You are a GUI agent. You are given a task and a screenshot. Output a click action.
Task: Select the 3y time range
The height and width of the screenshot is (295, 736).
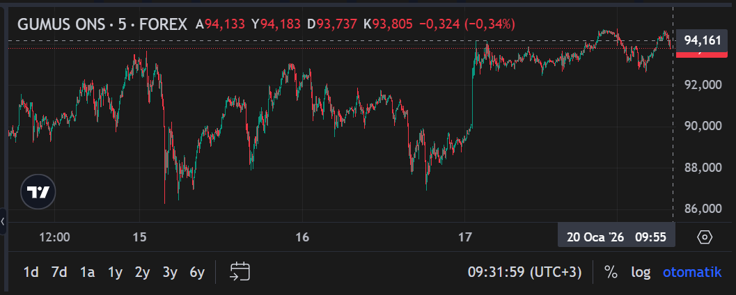coord(170,272)
